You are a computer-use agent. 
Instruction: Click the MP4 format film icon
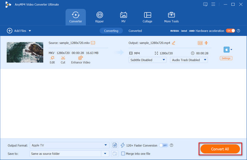(x=131, y=53)
